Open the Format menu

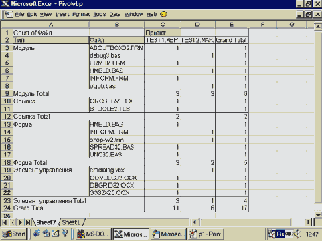(81, 15)
